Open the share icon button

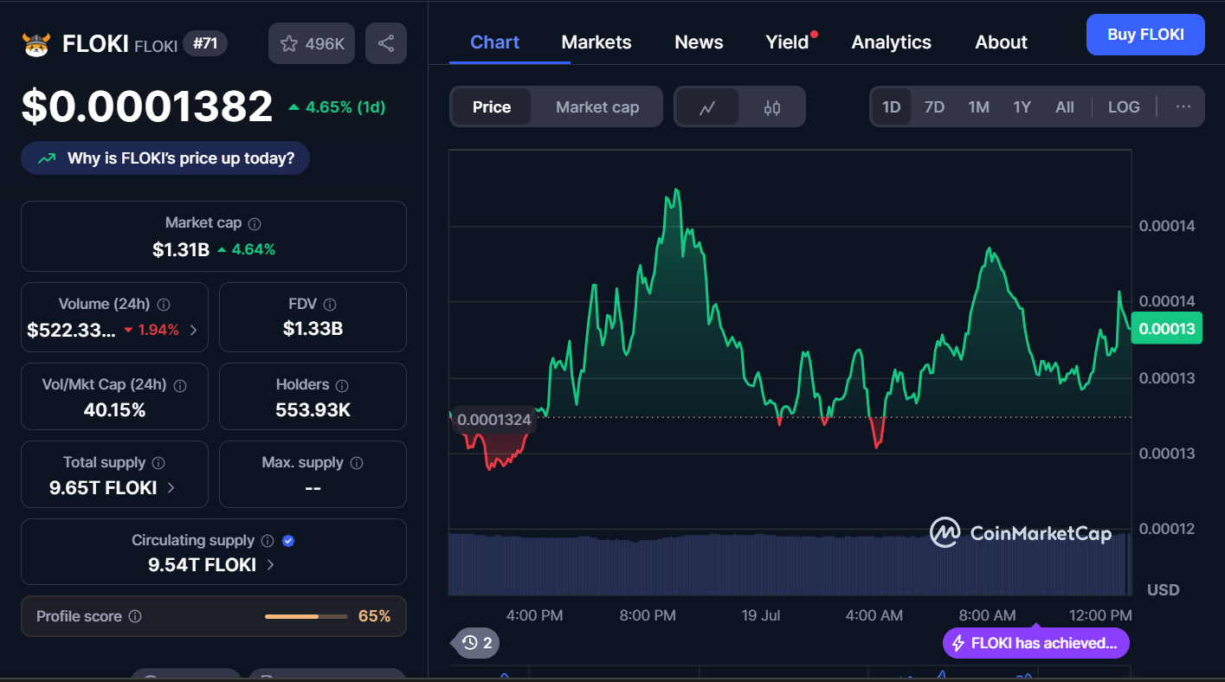click(x=386, y=43)
